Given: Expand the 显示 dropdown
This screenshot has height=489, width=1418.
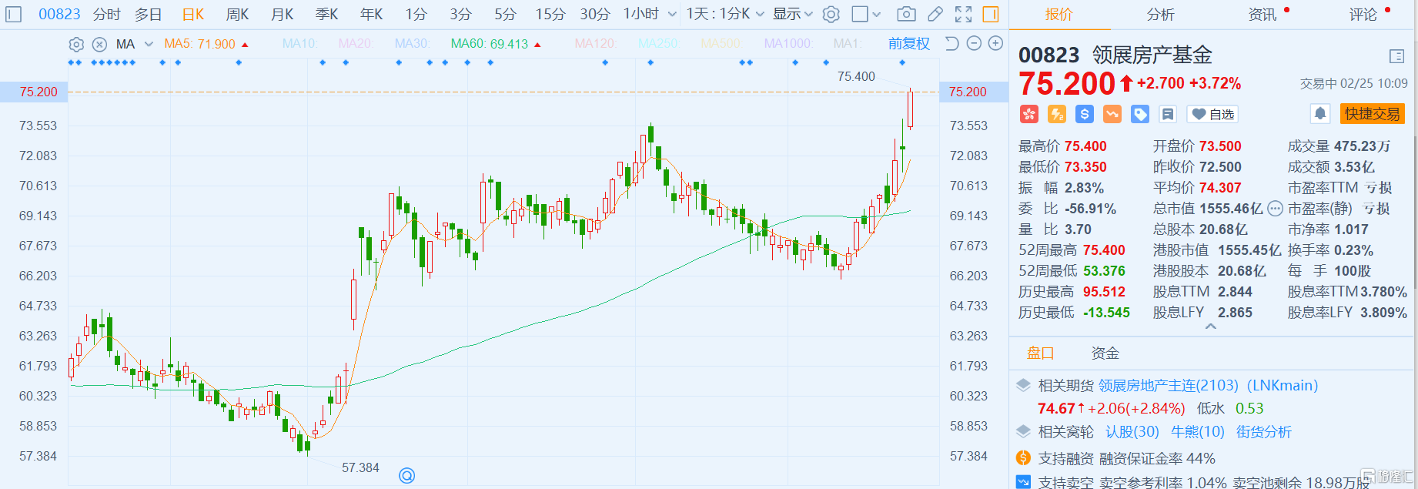Looking at the screenshot, I should (793, 14).
